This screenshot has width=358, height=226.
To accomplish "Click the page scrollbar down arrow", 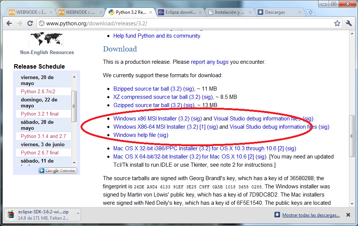I will (x=352, y=204).
